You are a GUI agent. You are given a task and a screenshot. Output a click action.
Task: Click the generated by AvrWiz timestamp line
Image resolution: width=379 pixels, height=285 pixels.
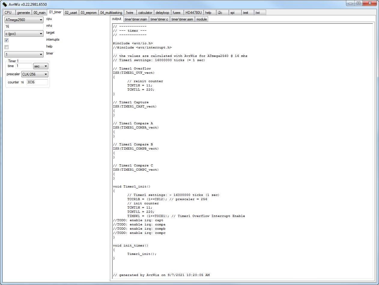pos(161,275)
